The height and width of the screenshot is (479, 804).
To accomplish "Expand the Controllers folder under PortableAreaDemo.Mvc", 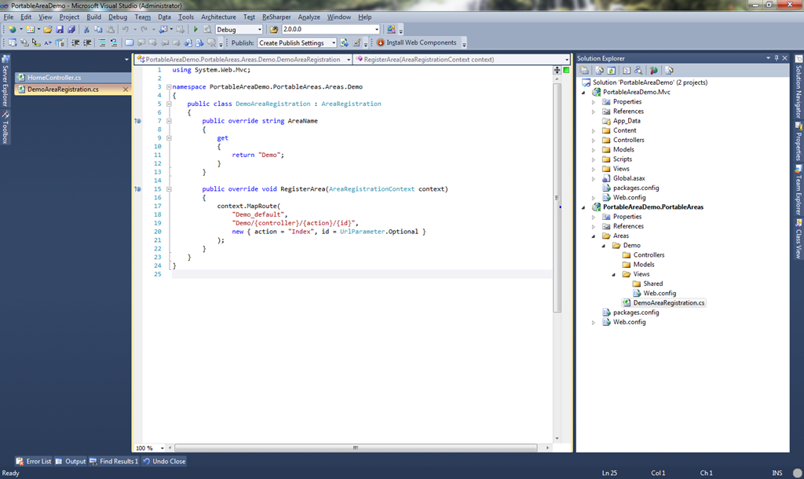I will point(594,140).
